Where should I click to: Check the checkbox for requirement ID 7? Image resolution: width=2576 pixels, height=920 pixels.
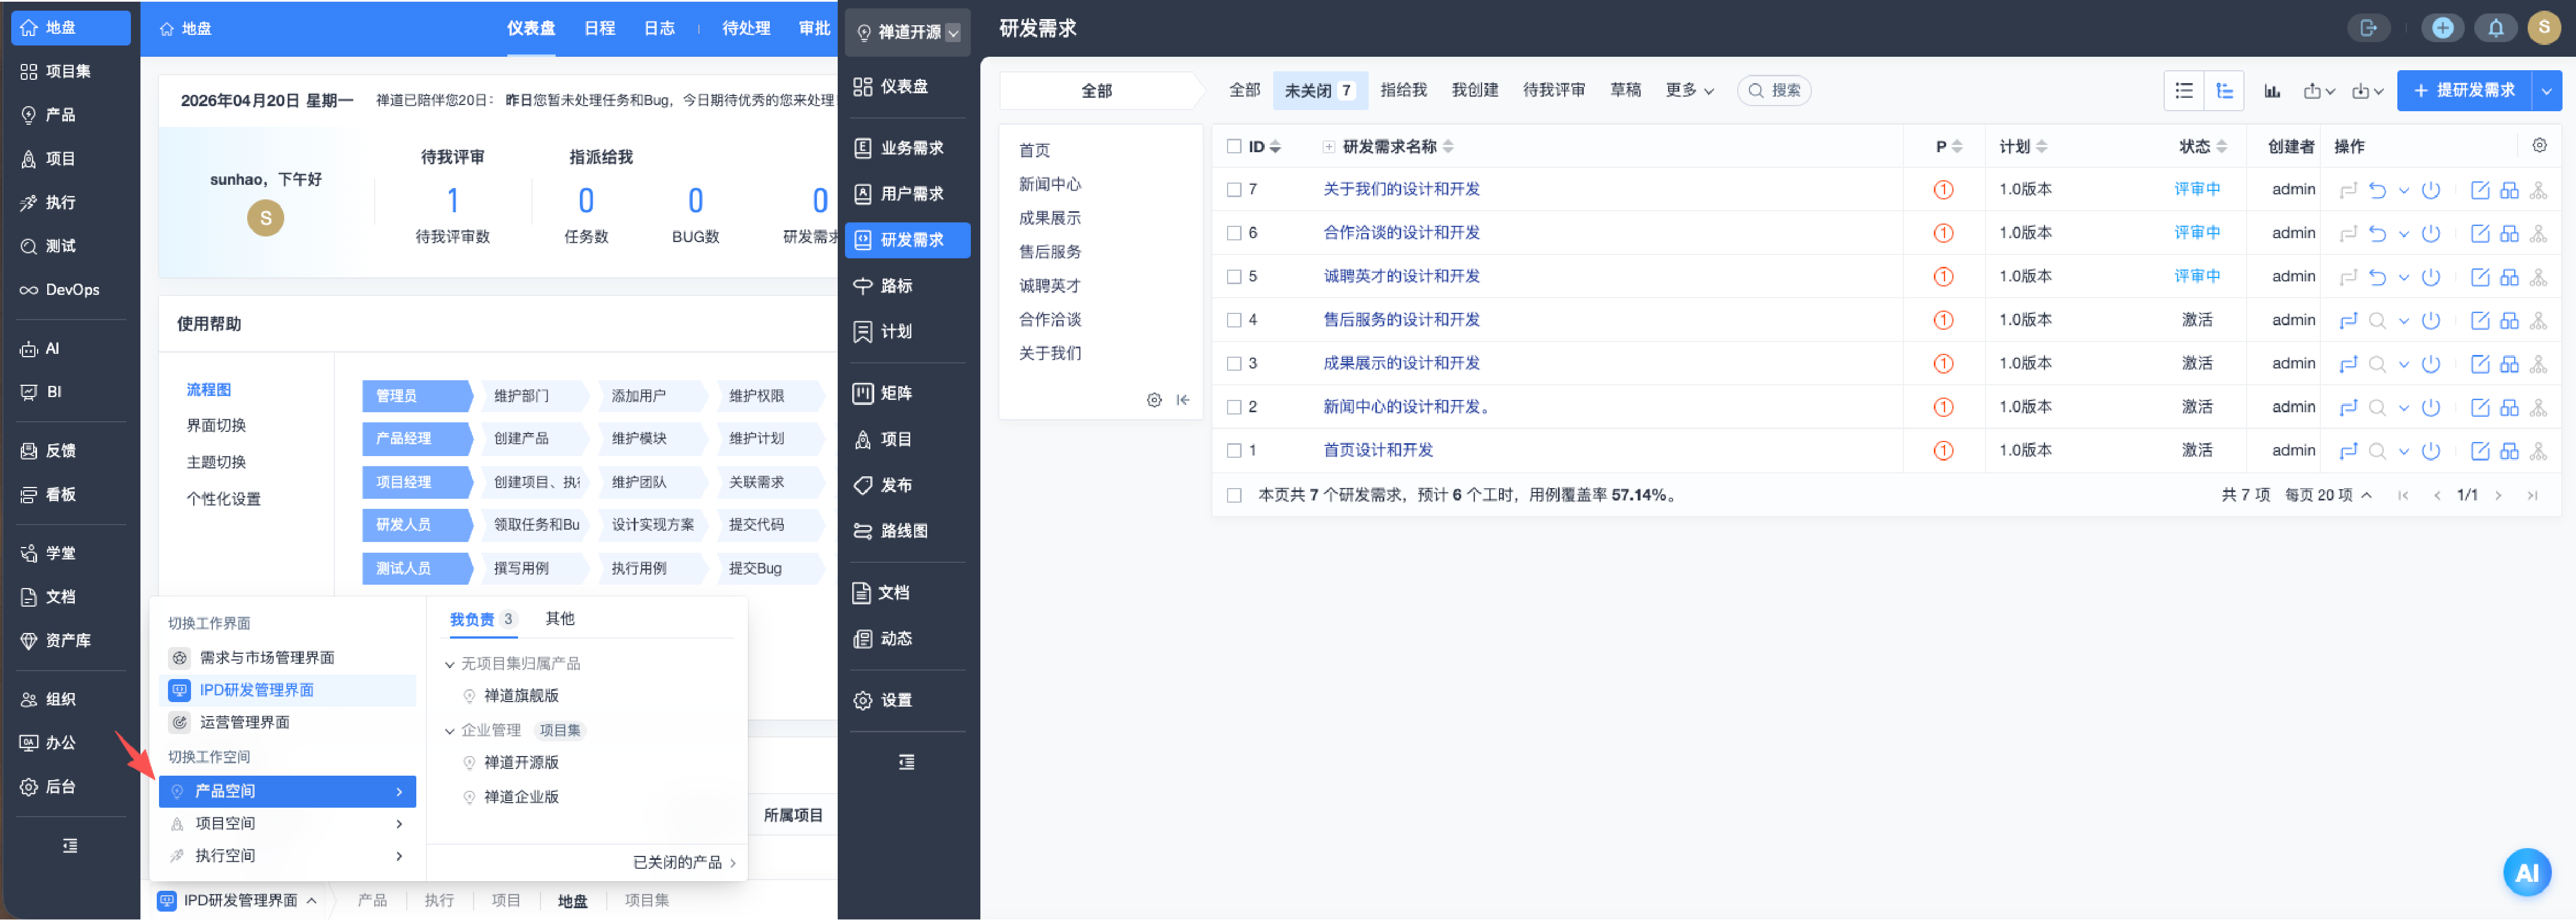(1233, 190)
